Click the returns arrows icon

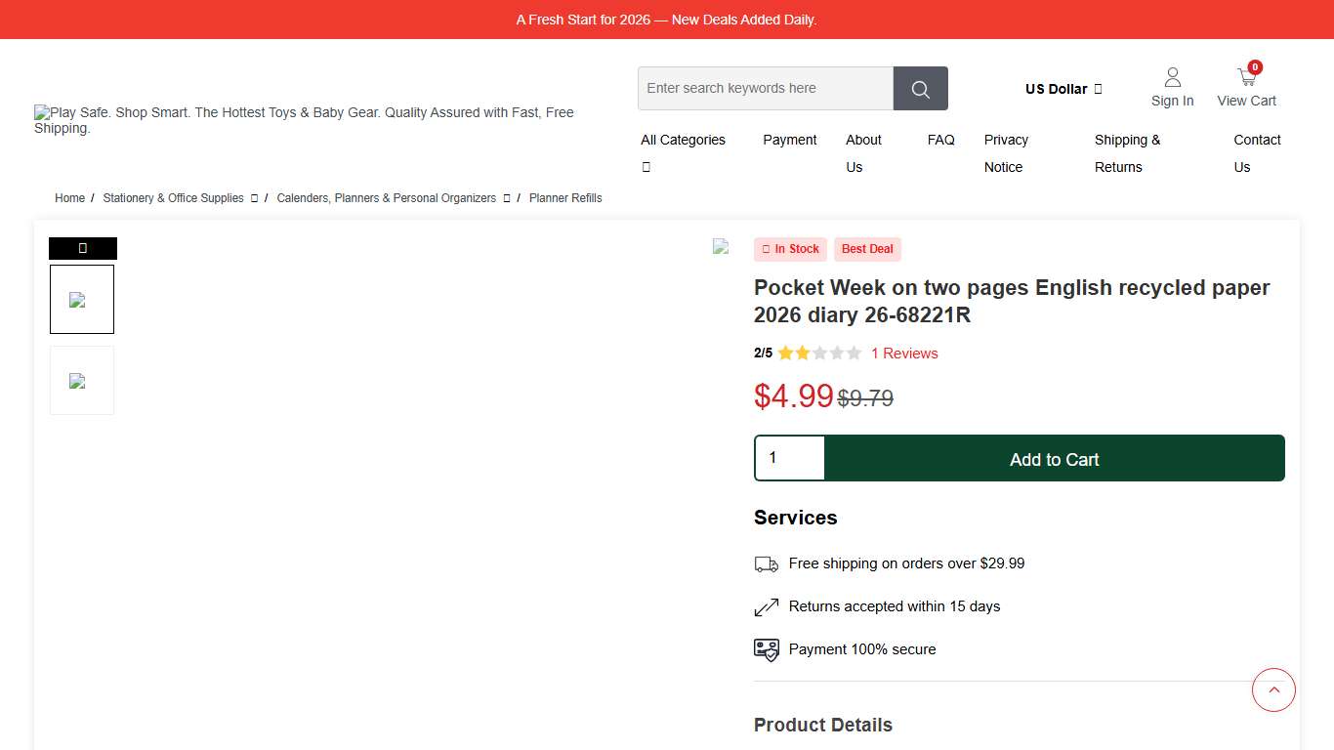766,606
